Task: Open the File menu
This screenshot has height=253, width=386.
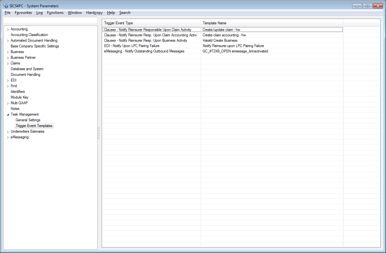Action: [x=8, y=13]
